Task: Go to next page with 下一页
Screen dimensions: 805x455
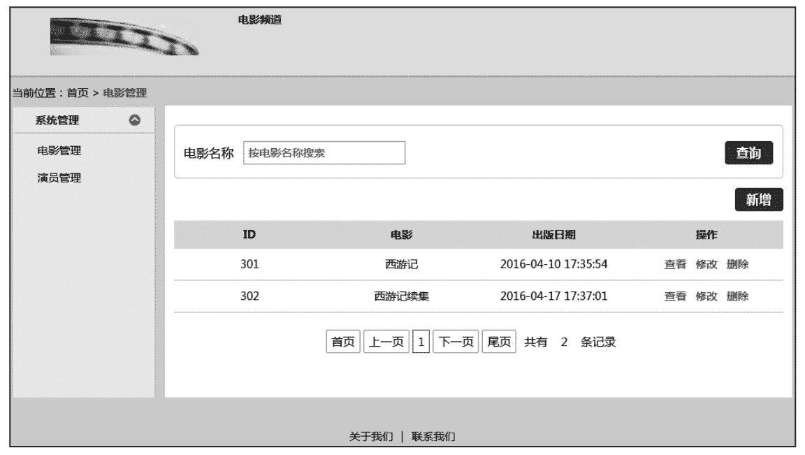Action: coord(456,342)
